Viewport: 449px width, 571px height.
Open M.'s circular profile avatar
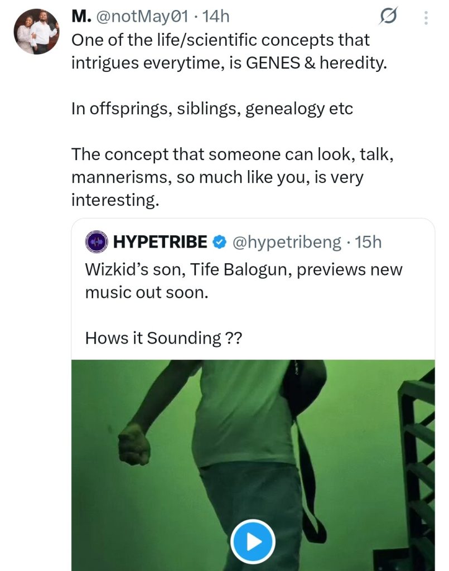[36, 32]
